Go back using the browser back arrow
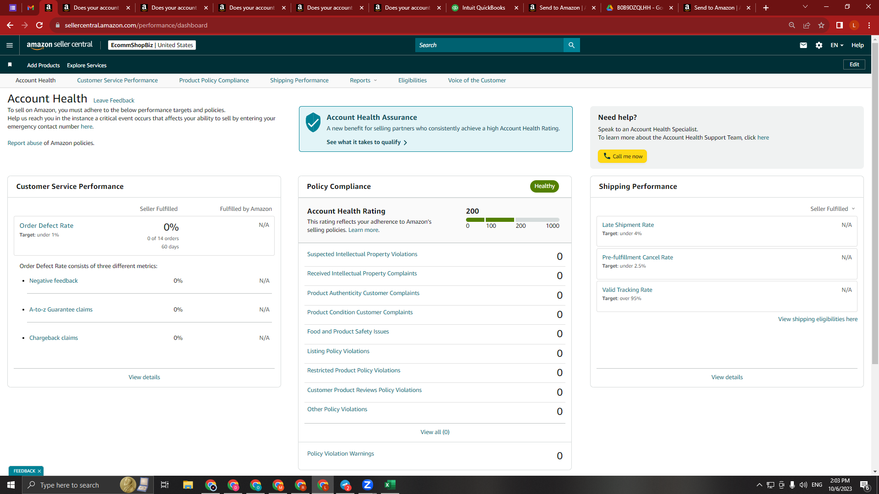The height and width of the screenshot is (494, 879). (x=10, y=25)
